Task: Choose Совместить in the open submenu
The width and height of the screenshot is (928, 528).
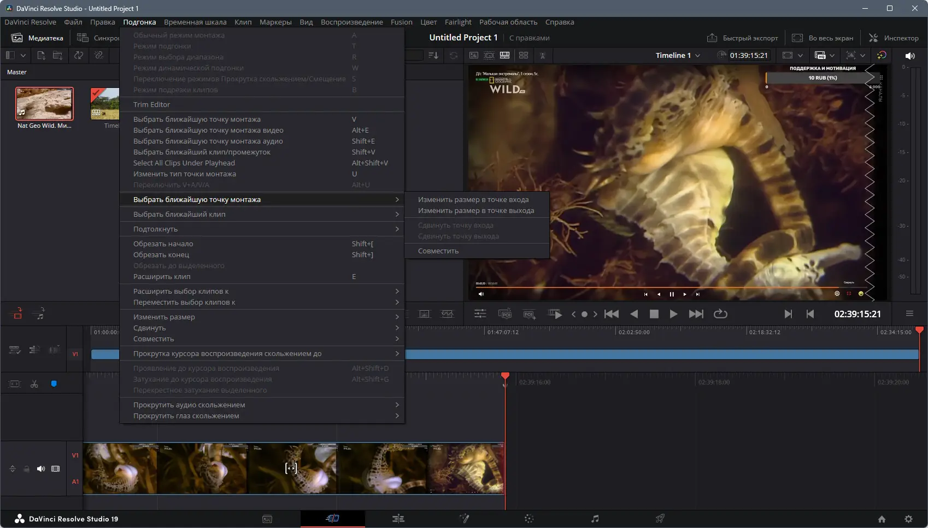Action: 438,251
